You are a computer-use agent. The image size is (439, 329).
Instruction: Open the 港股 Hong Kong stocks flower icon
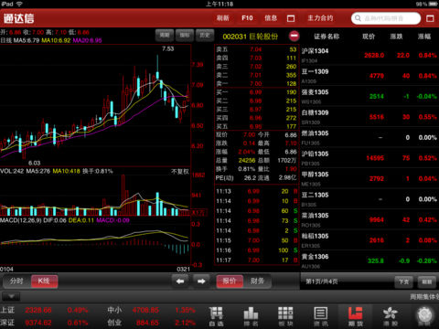click(391, 316)
